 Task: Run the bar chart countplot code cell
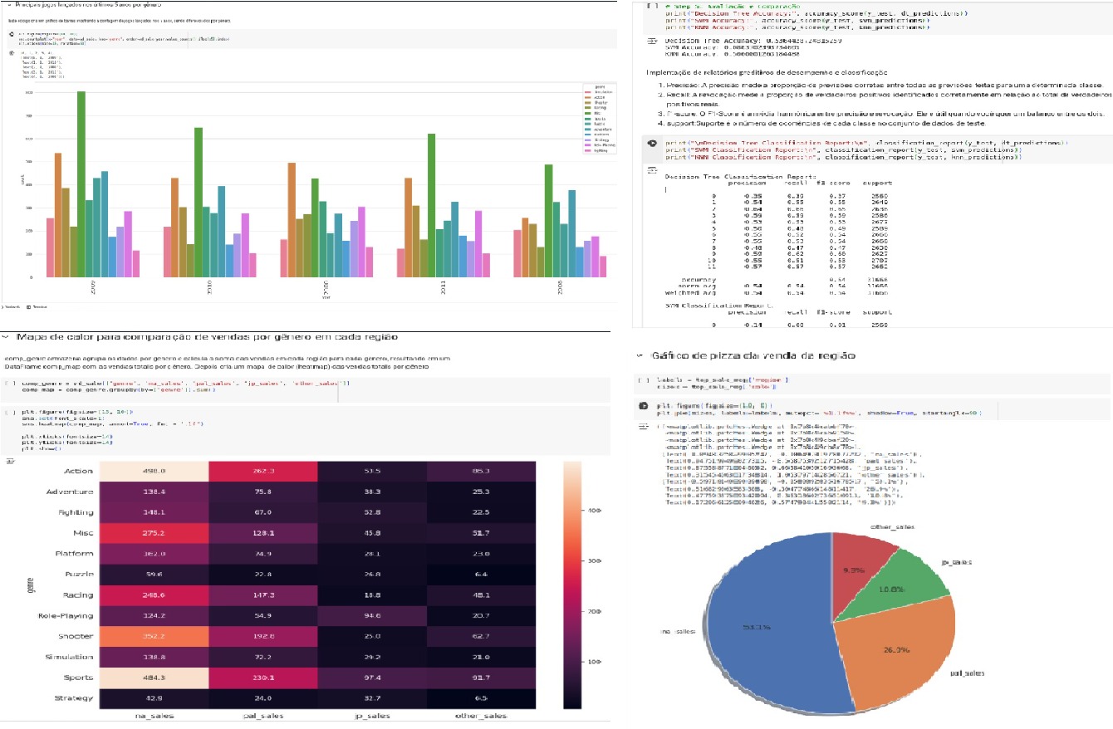coord(11,35)
